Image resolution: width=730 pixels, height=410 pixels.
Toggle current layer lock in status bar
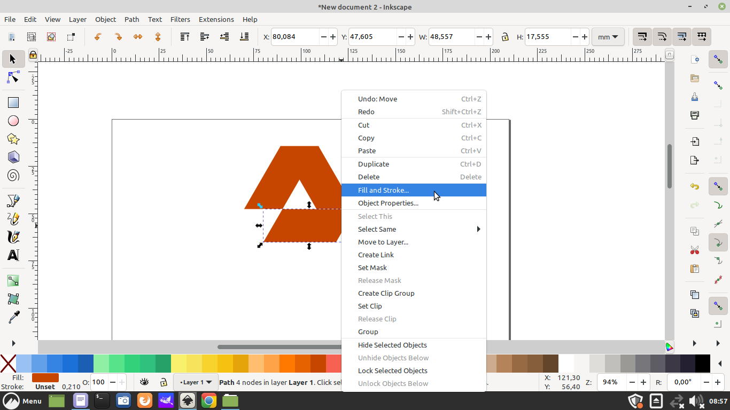tap(164, 382)
